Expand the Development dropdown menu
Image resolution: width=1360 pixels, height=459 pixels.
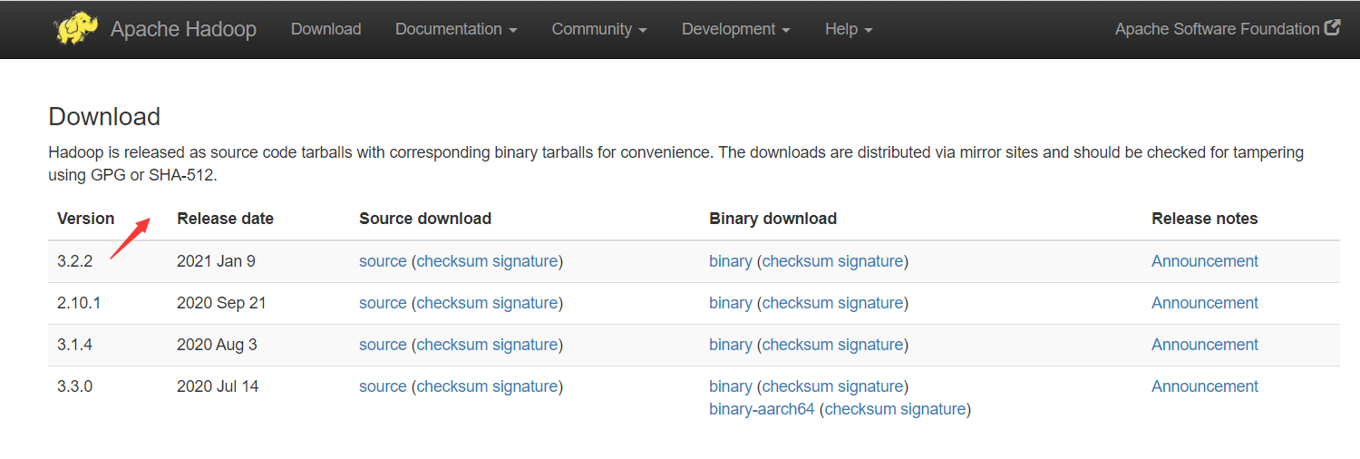coord(736,29)
